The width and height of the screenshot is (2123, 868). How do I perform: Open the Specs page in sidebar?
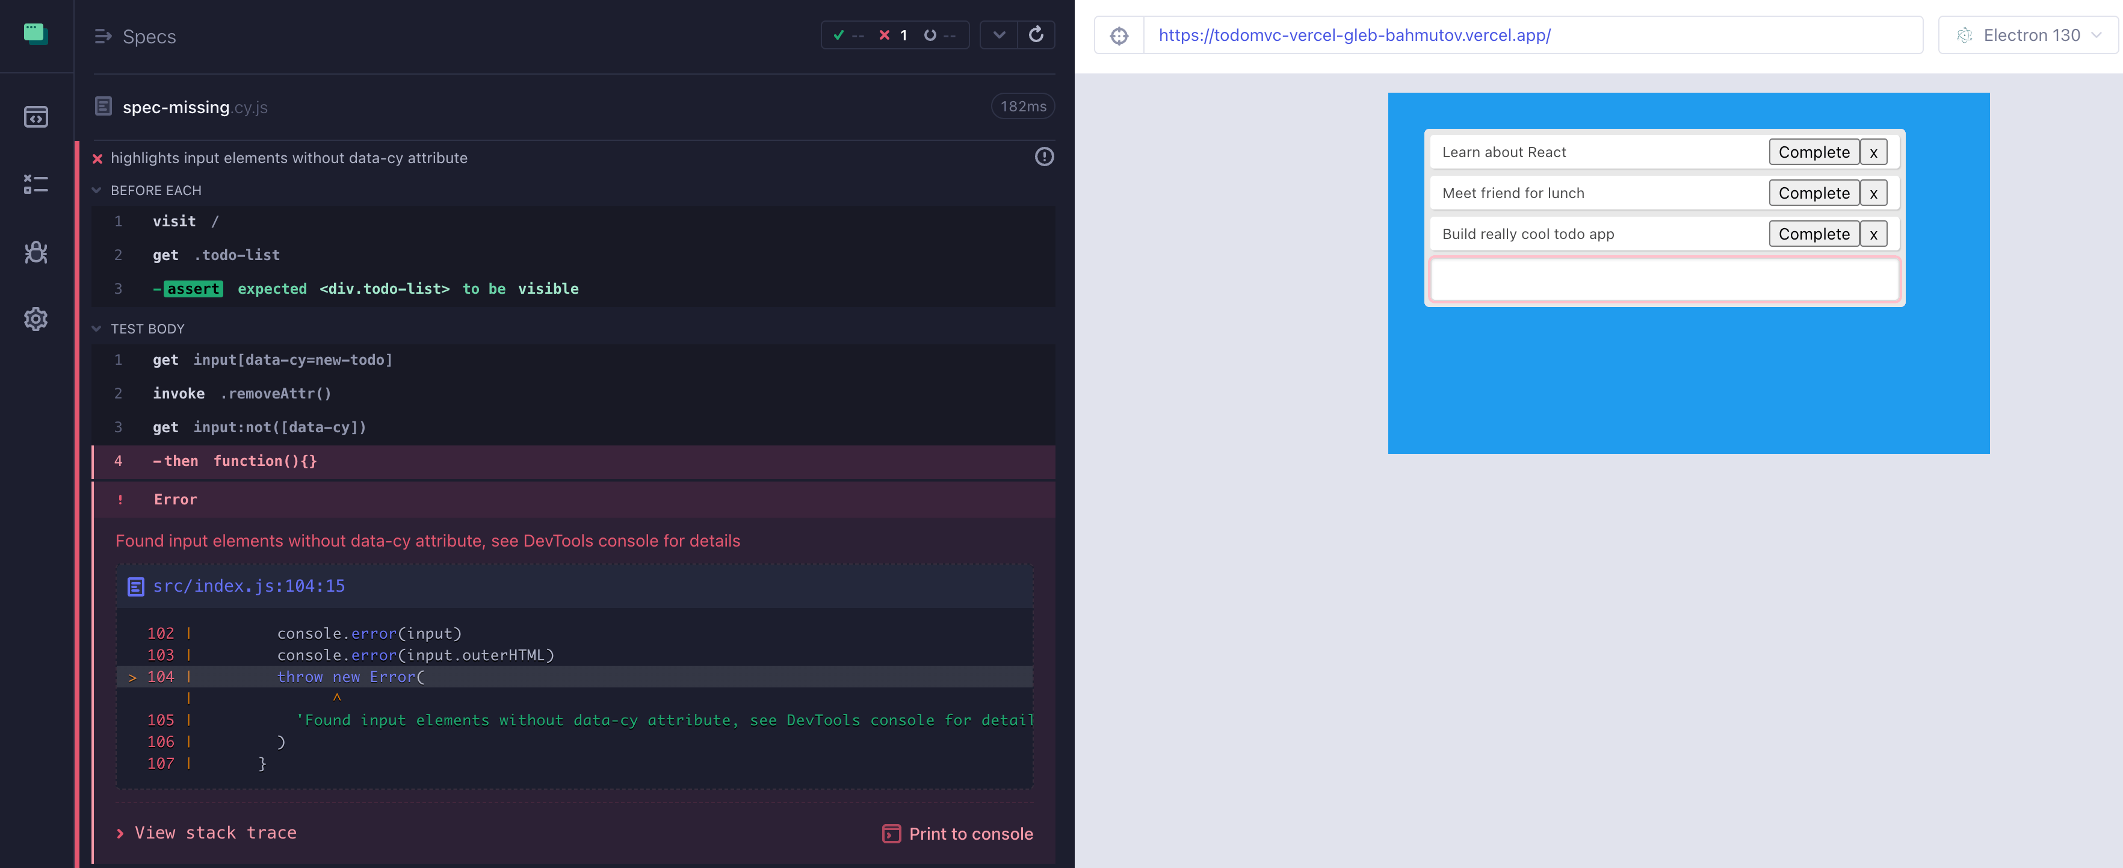36,117
